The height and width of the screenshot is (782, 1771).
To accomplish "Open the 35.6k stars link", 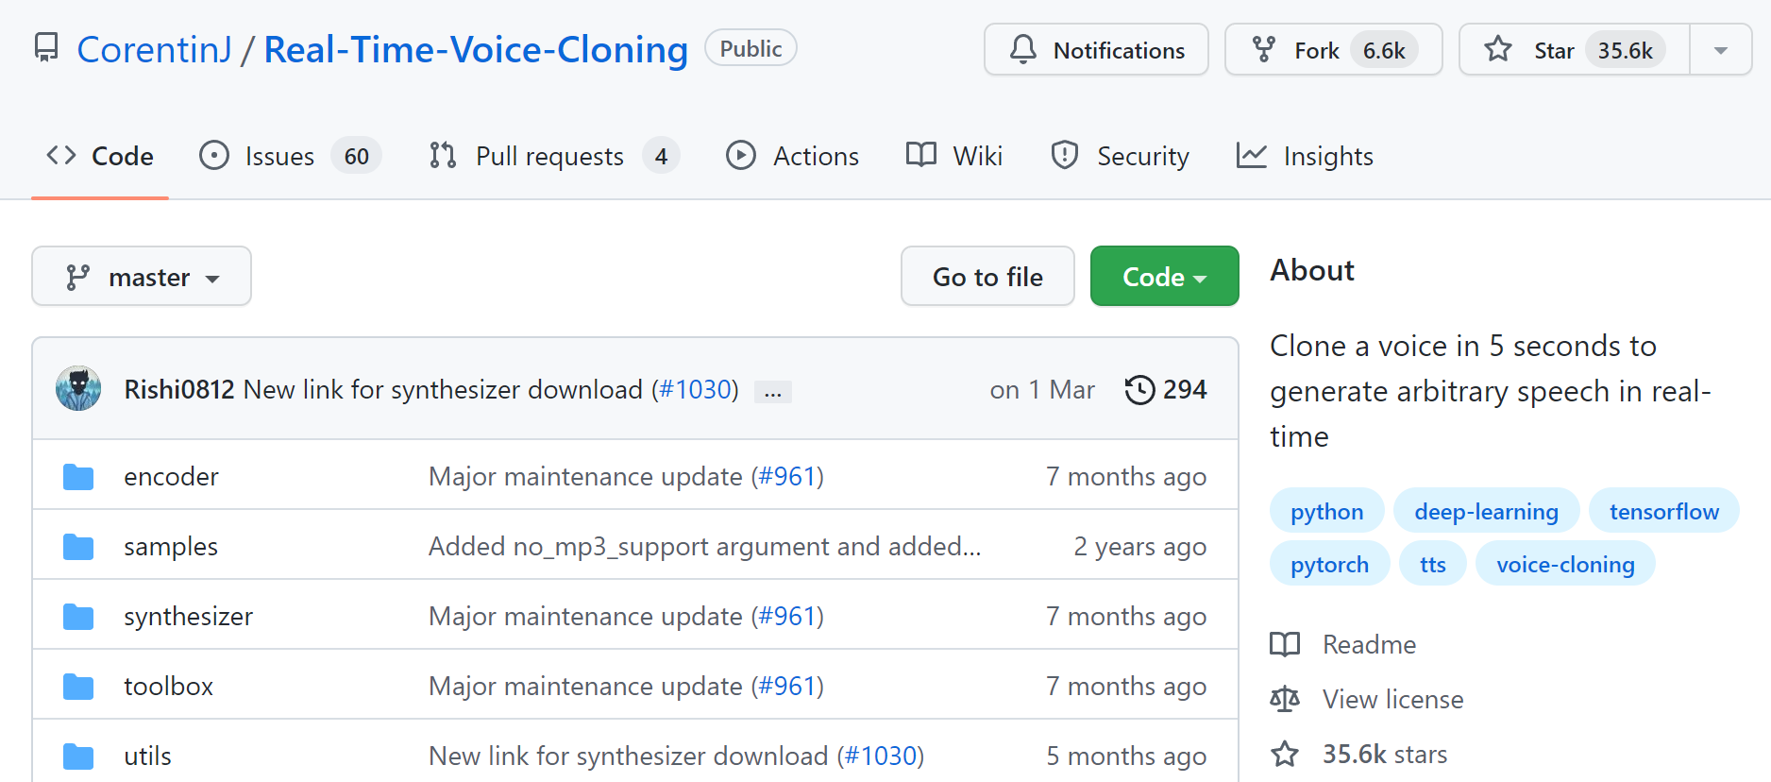I will pyautogui.click(x=1358, y=754).
